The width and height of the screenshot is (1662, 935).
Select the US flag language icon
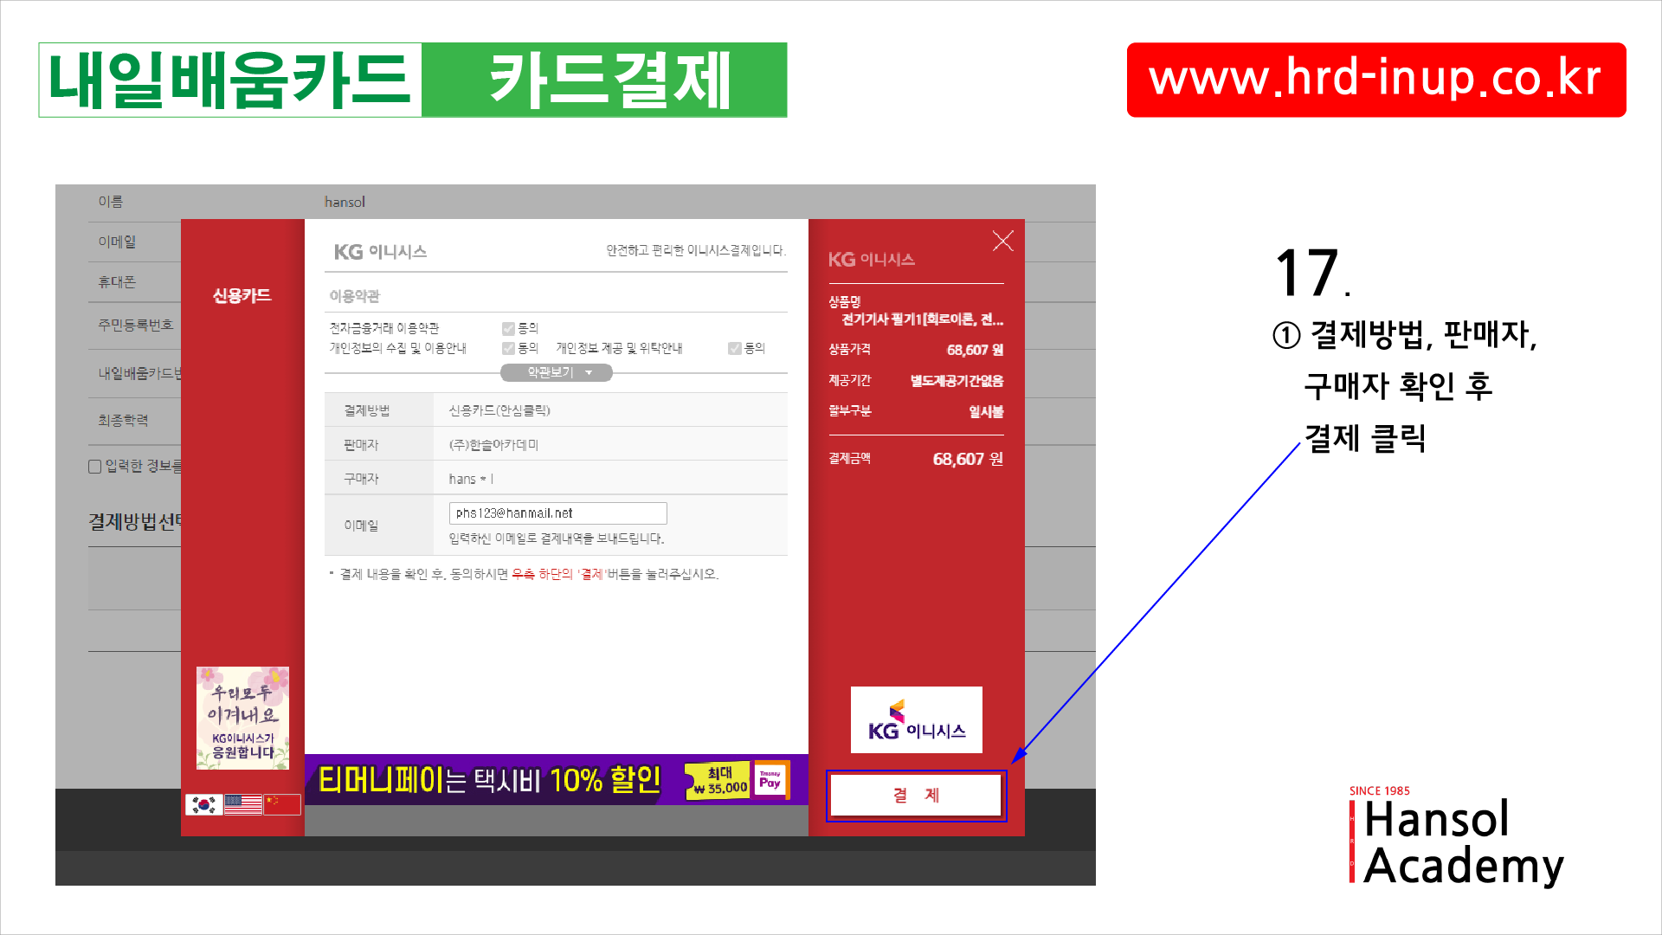(243, 804)
